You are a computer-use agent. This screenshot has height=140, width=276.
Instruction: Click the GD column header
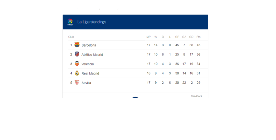click(191, 37)
